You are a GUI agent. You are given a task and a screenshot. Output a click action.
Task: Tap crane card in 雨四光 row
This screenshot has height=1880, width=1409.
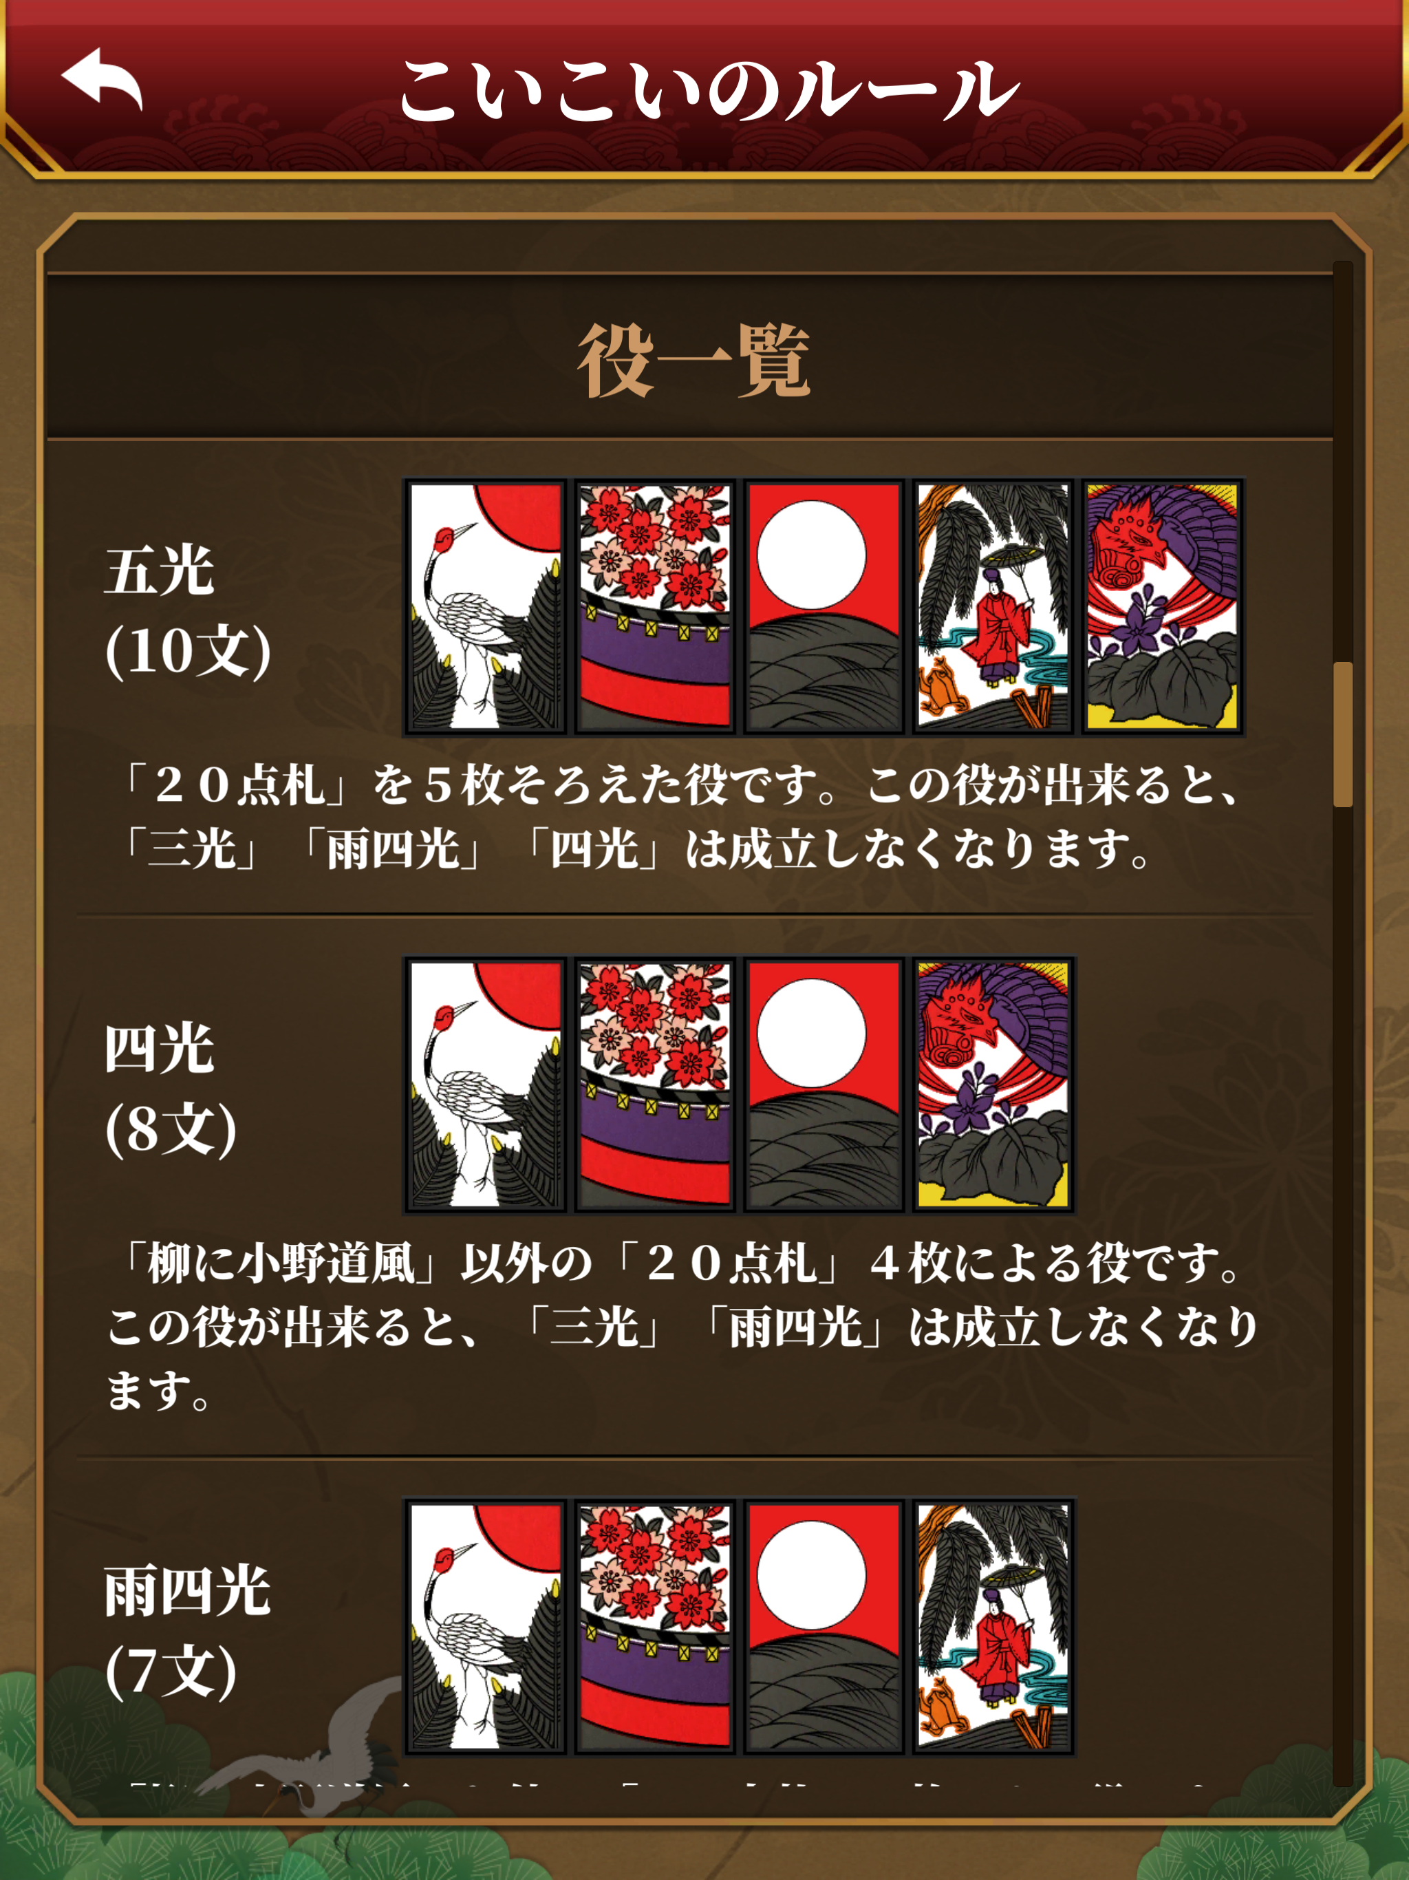(485, 1627)
